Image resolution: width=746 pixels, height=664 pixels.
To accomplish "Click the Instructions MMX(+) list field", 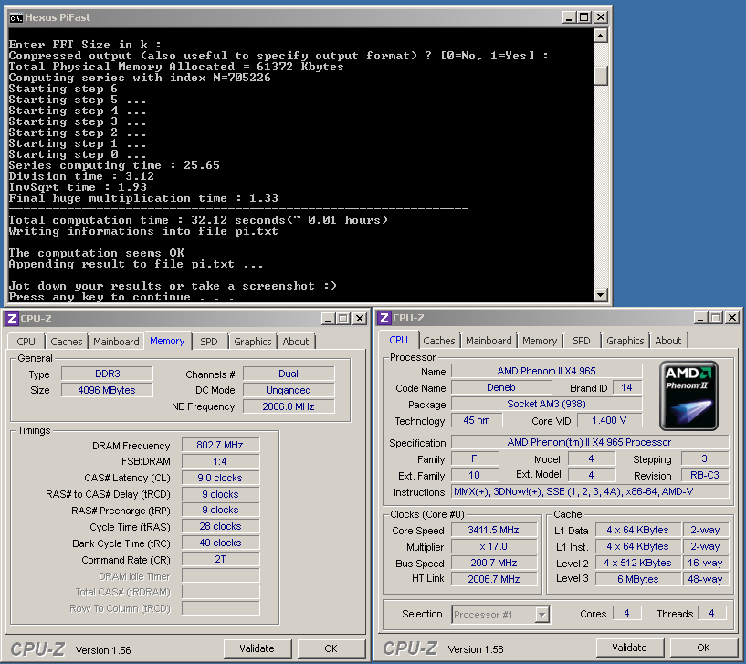I will (x=590, y=491).
